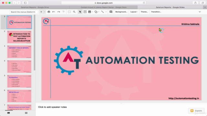
Task: Select the Line tool
Action: click(x=103, y=12)
